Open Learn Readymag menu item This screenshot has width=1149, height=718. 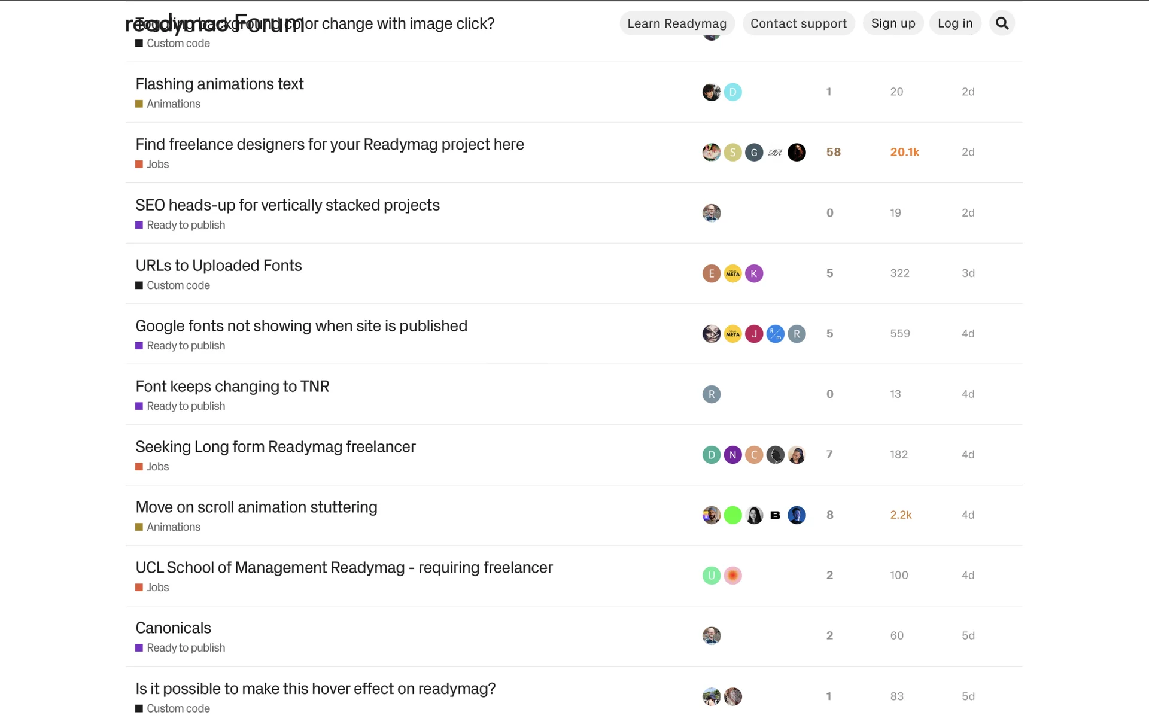tap(677, 23)
